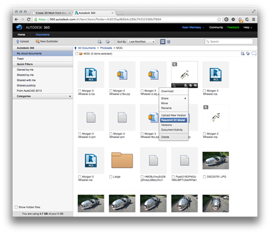Screen dimensions: 270x234
Task: Open the Morgan 3 Wheeler 2.rcs file icon
Action: click(x=91, y=74)
